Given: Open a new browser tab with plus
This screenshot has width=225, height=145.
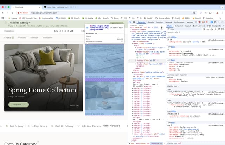Looking at the screenshot, I should pyautogui.click(x=76, y=7).
